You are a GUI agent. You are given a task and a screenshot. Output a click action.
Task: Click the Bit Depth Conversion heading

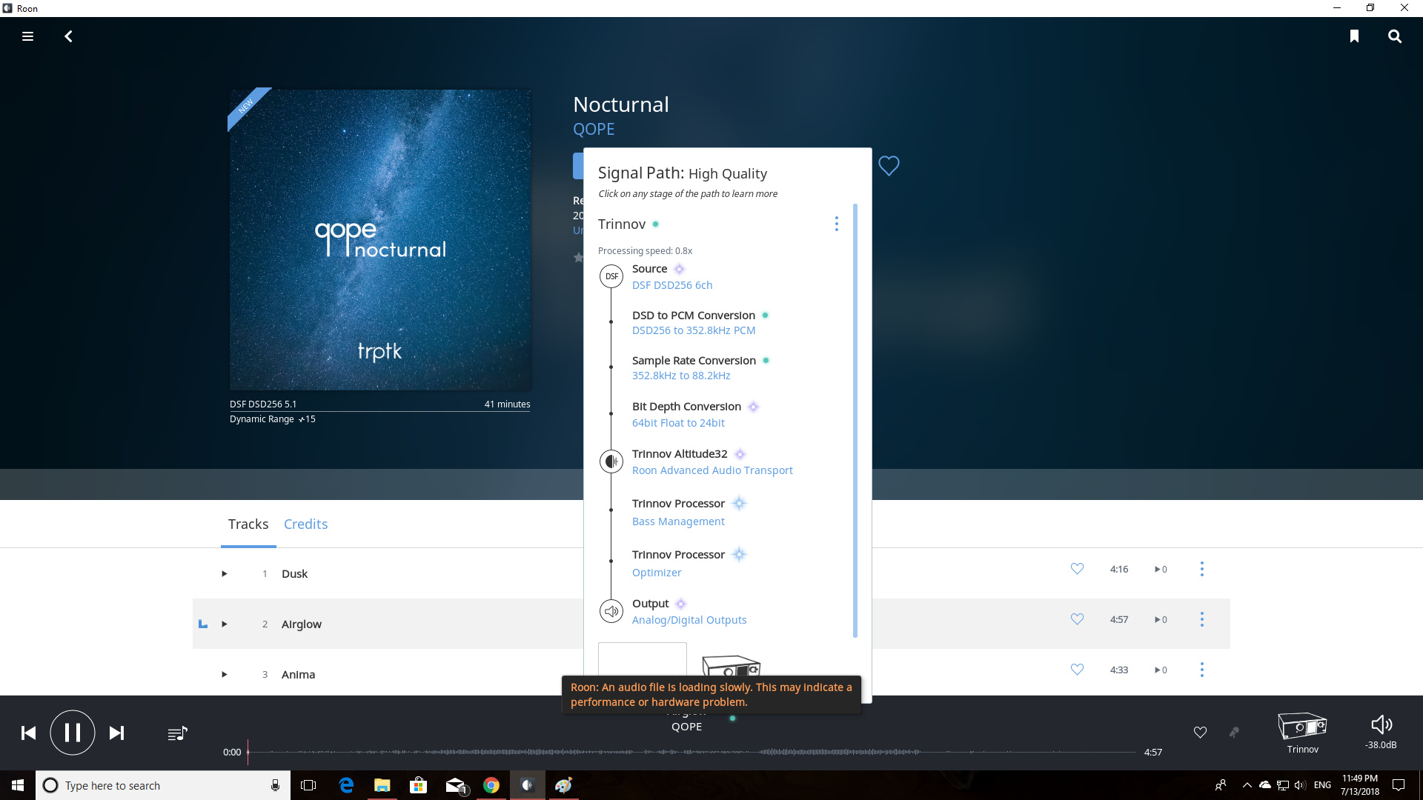686,407
